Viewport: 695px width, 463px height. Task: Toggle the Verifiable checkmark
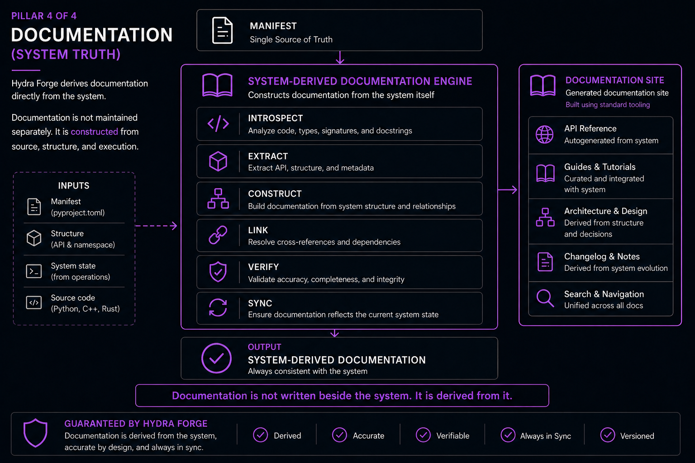point(423,435)
